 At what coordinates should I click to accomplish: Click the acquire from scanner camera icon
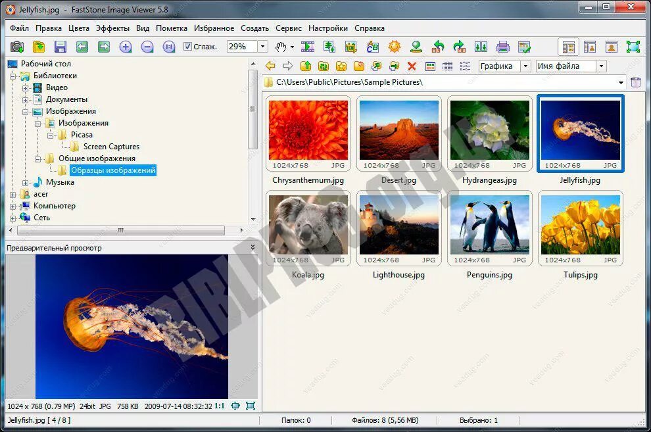tap(17, 47)
